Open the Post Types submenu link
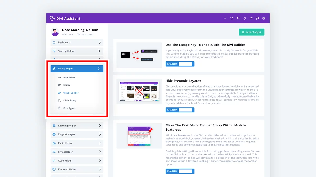This screenshot has width=316, height=177. tap(69, 108)
